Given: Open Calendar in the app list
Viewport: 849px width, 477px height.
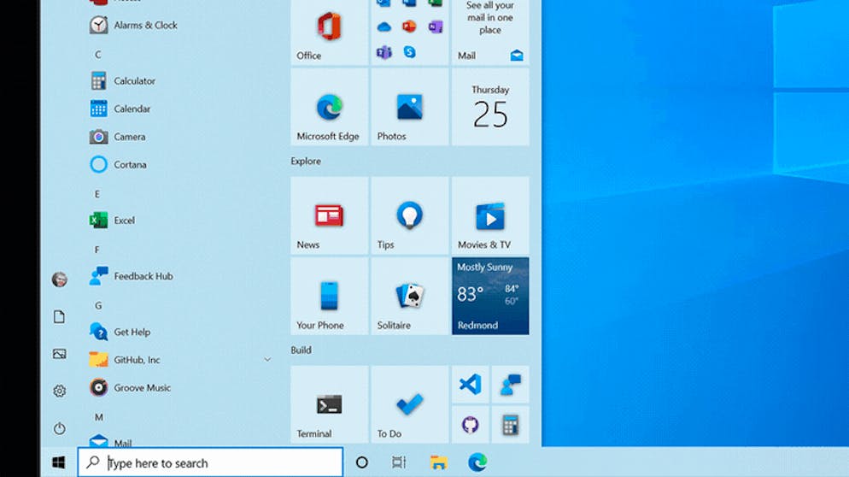Looking at the screenshot, I should click(x=120, y=109).
